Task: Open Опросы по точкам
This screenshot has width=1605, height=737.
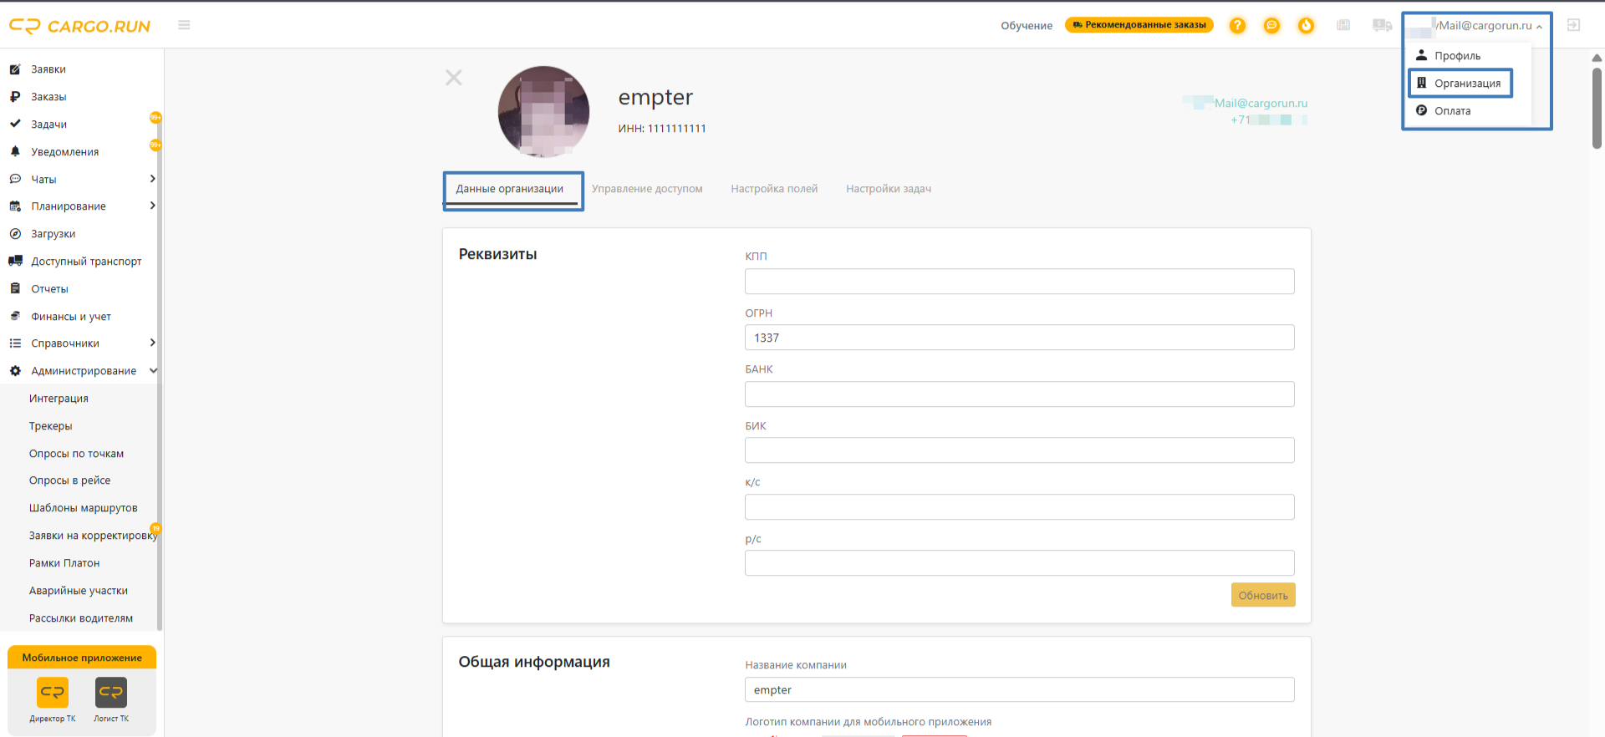Action: coord(76,454)
